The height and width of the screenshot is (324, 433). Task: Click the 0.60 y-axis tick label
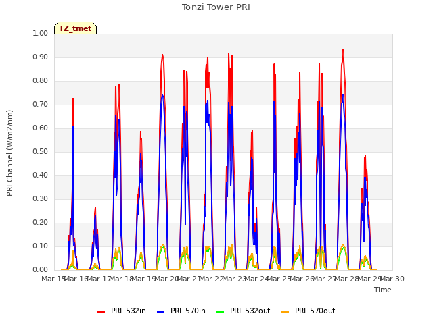click(x=41, y=128)
